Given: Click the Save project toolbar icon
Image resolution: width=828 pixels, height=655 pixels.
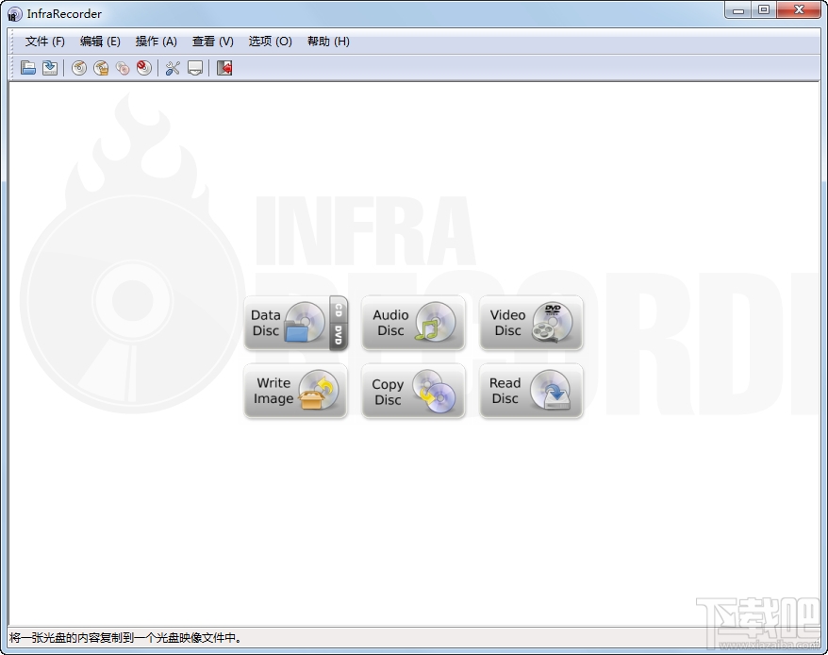Looking at the screenshot, I should pos(50,68).
